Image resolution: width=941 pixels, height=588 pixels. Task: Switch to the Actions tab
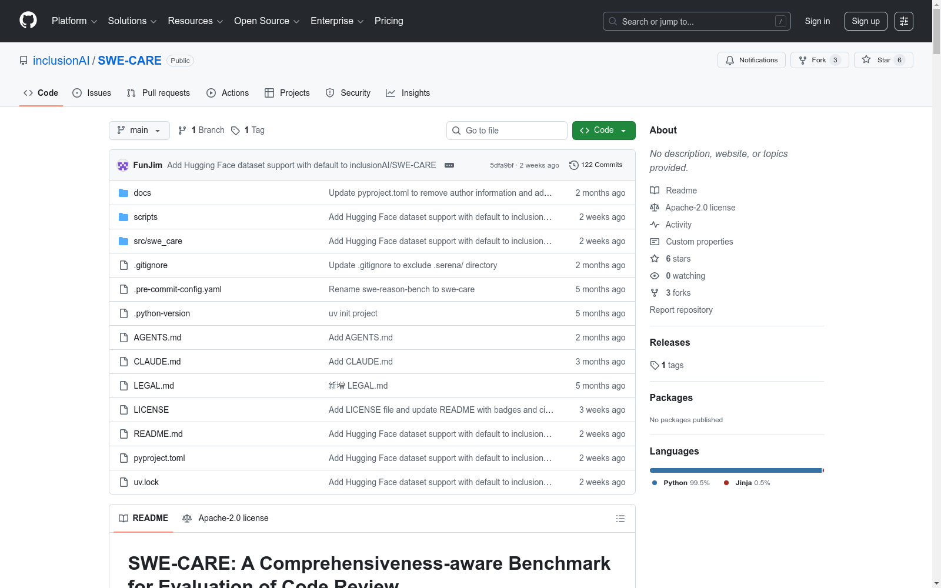(x=228, y=93)
